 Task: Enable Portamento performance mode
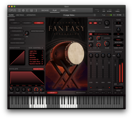[16, 31]
